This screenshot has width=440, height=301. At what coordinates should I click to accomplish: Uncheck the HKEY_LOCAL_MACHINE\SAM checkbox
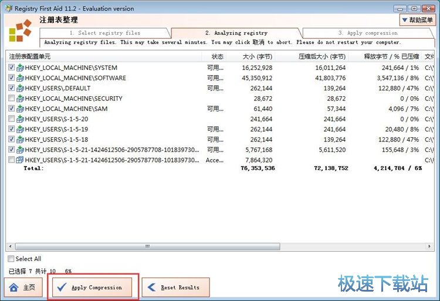point(11,109)
